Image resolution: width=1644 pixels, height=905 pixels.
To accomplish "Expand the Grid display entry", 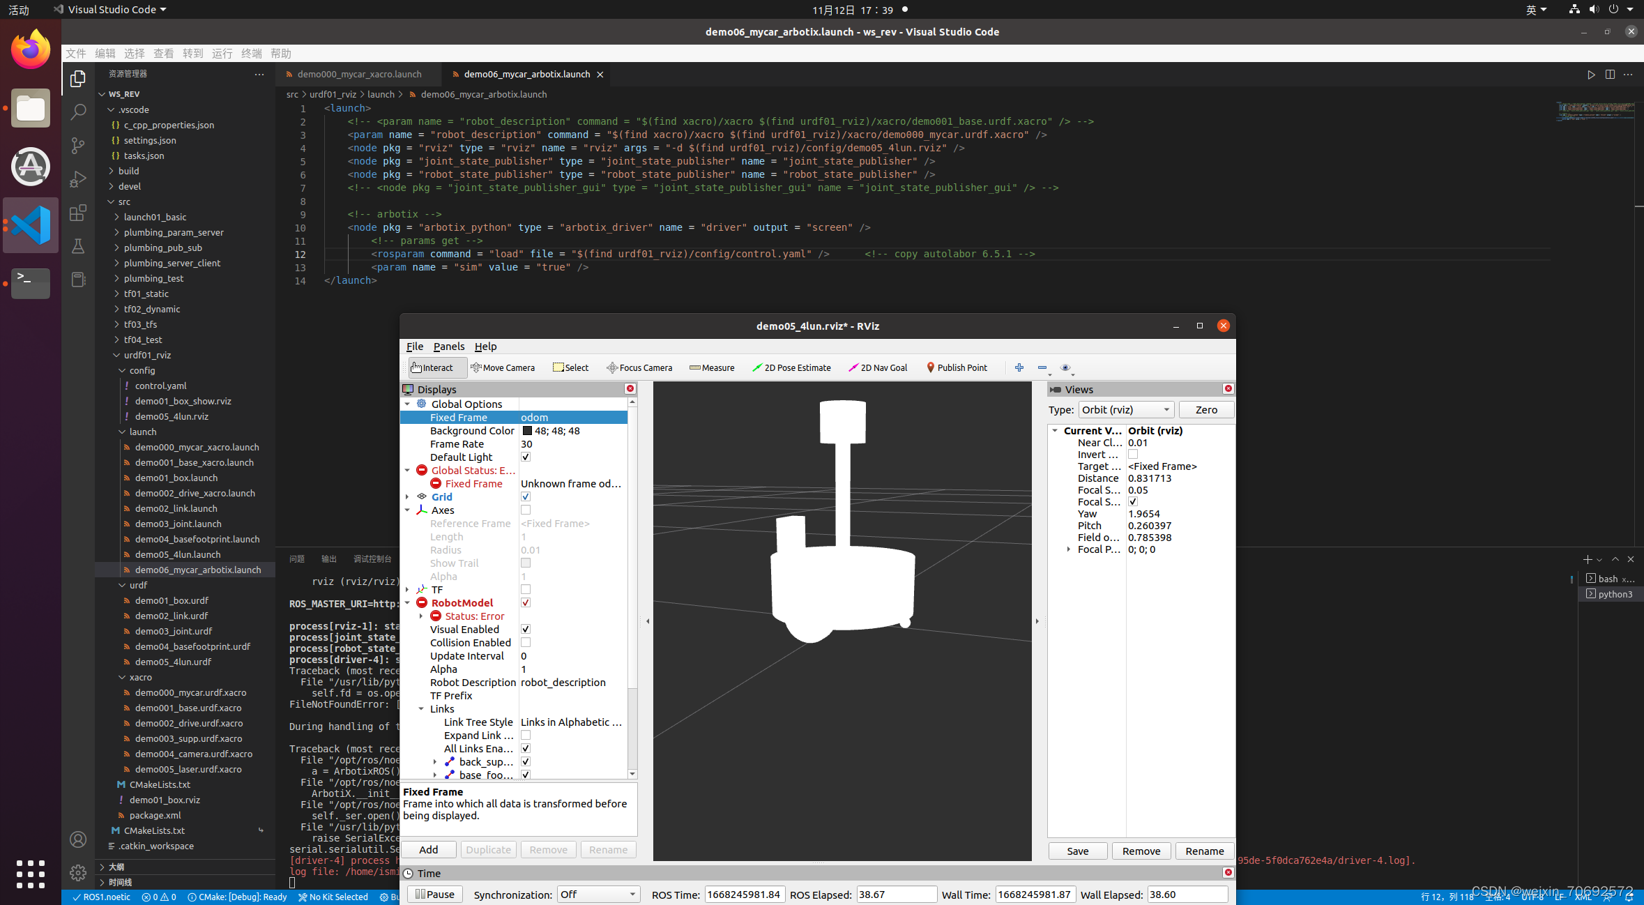I will pyautogui.click(x=407, y=496).
